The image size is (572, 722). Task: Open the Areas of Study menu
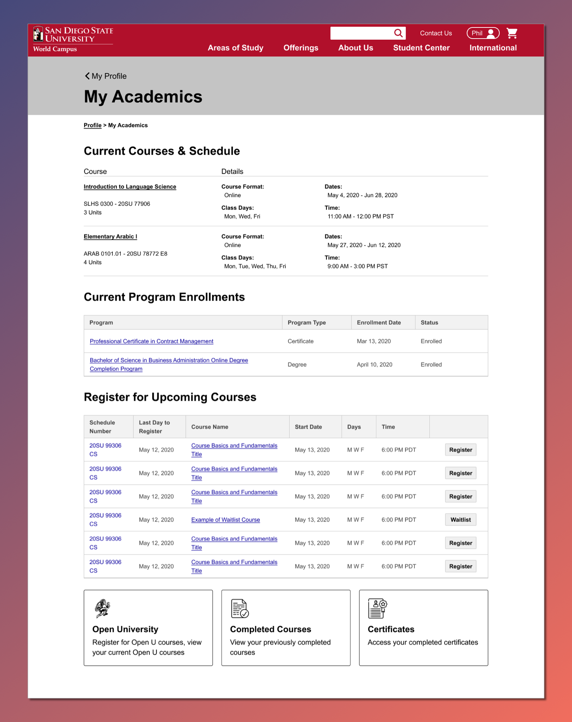236,48
